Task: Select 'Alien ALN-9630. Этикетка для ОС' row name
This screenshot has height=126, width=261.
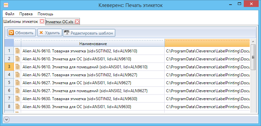Action: tap(77, 107)
